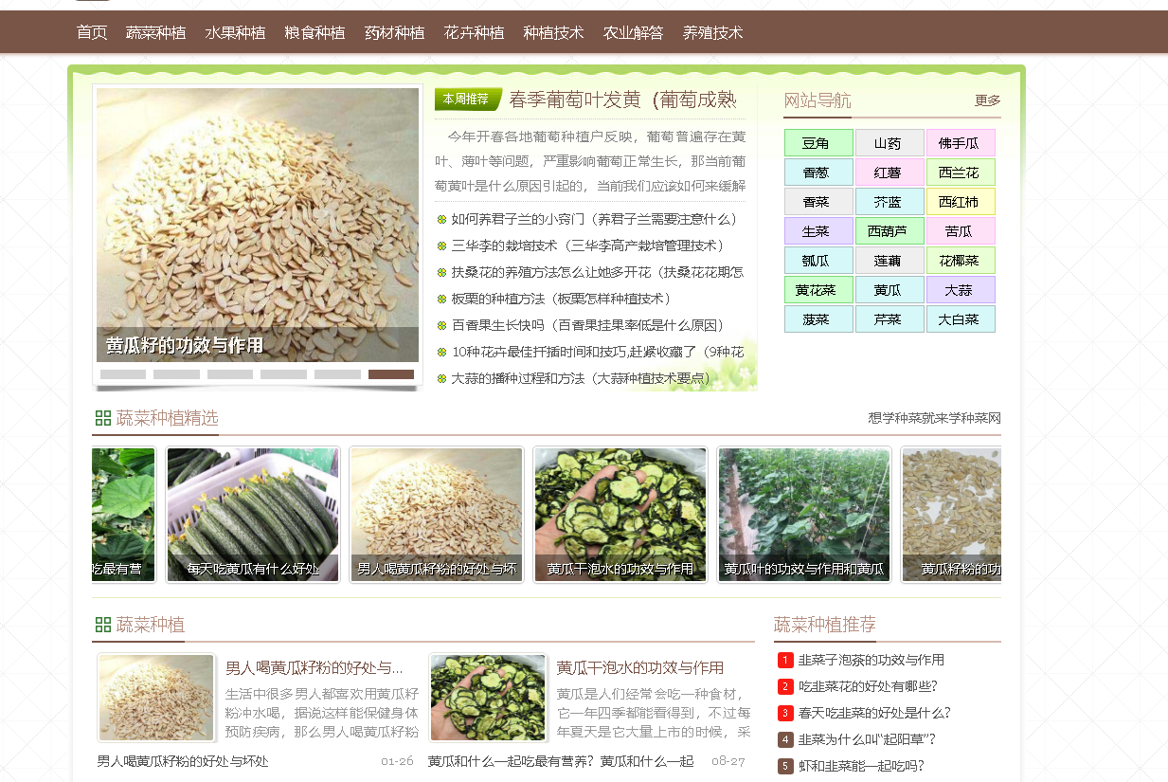This screenshot has width=1168, height=782.
Task: Open the 豆角 tag in 网站导航
Action: (x=818, y=142)
